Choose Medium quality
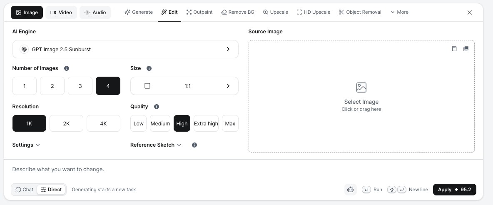This screenshot has width=493, height=205. pos(160,124)
